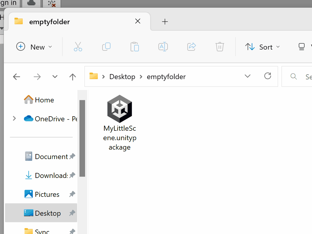The image size is (312, 234).
Task: Click the Share icon in toolbar
Action: pos(192,47)
